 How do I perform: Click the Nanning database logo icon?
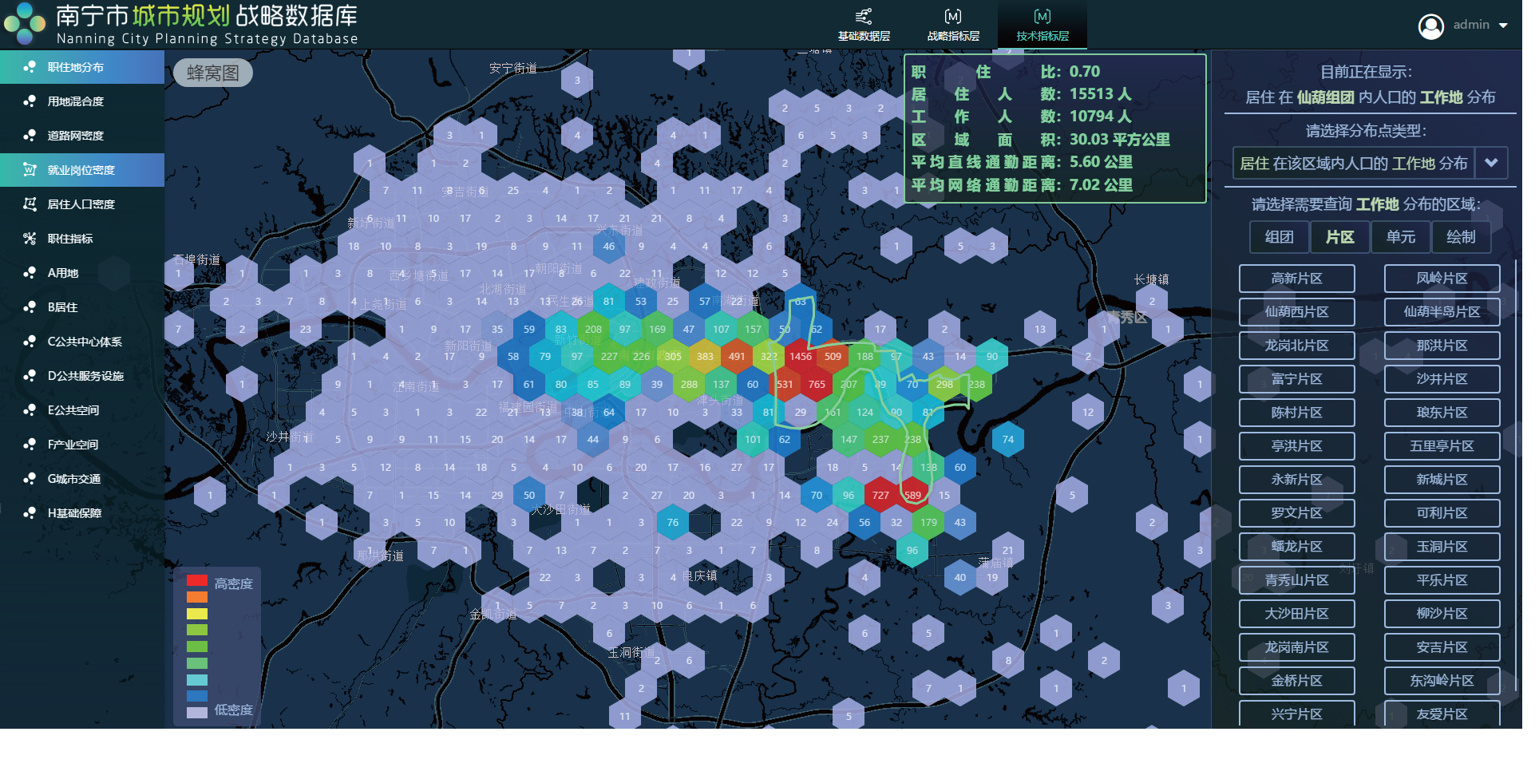pyautogui.click(x=25, y=24)
